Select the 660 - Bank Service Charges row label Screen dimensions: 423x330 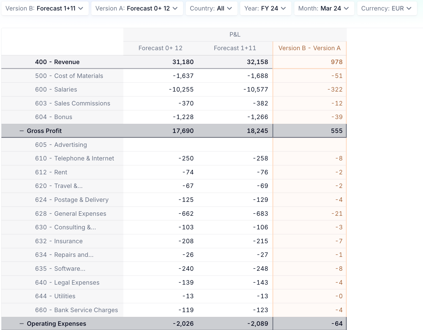point(77,310)
